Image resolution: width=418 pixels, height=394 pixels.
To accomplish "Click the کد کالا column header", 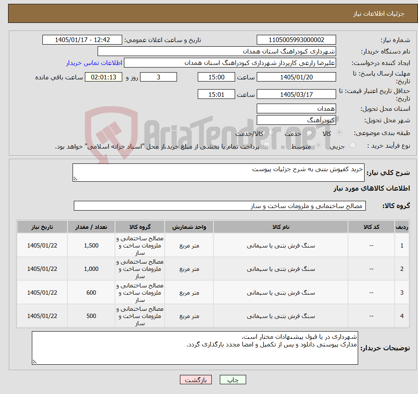I will 371,227.
